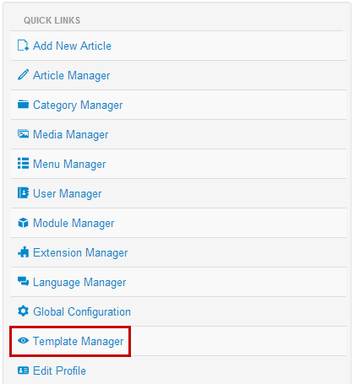Open the highlighted Template Manager link
The height and width of the screenshot is (384, 354).
click(79, 342)
